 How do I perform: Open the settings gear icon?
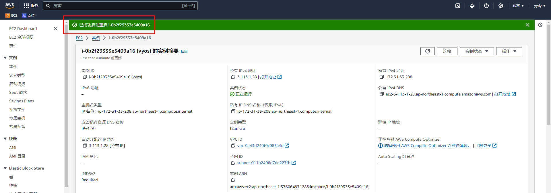point(501,6)
